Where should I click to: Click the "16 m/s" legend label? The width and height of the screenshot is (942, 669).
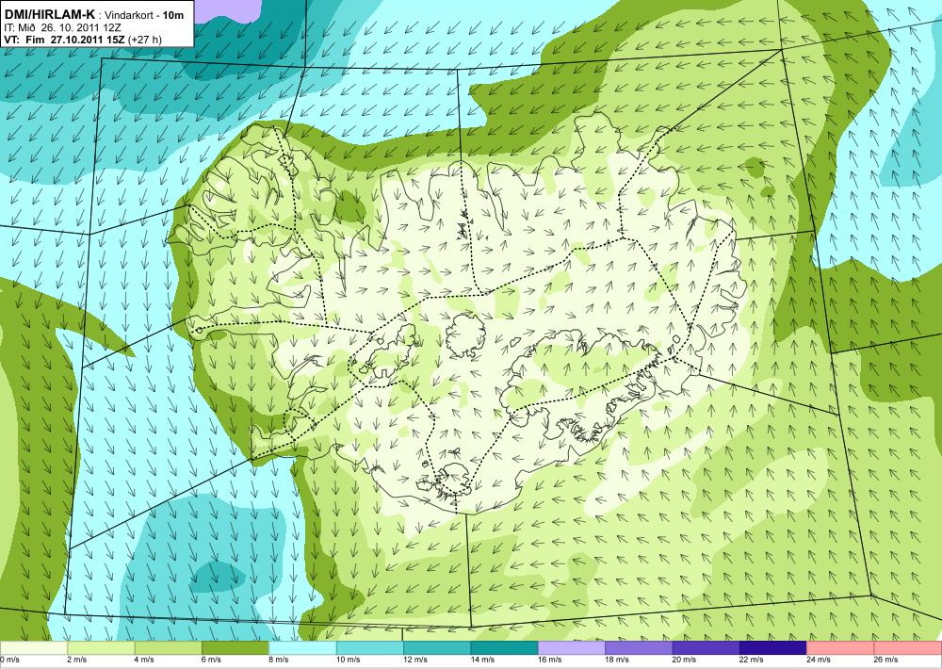[x=550, y=660]
